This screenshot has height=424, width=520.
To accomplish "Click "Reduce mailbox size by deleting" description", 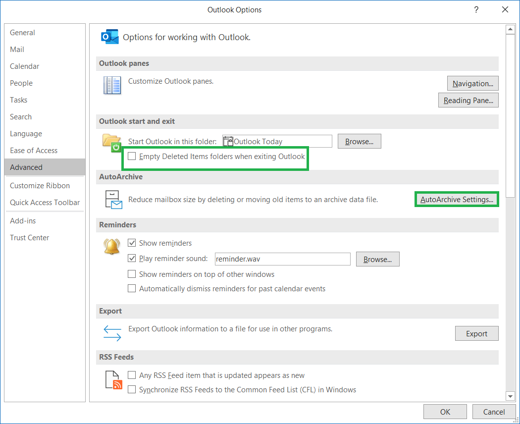I will click(x=253, y=200).
